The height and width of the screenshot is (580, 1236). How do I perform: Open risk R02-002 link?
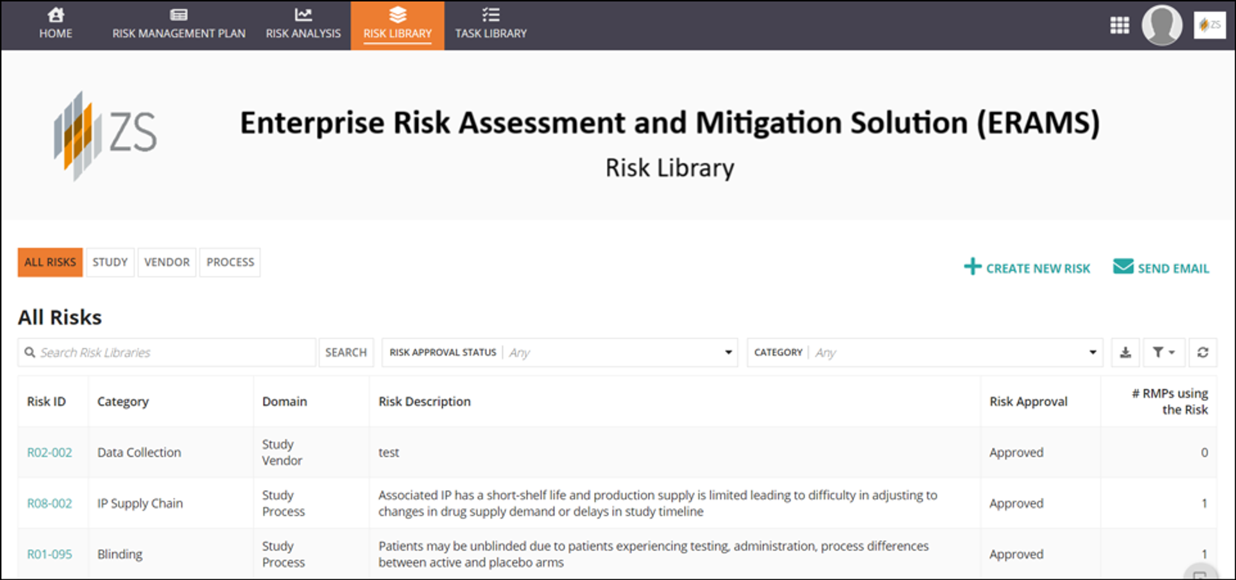[50, 453]
